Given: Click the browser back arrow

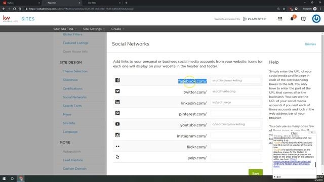Looking at the screenshot, I should pos(4,9).
